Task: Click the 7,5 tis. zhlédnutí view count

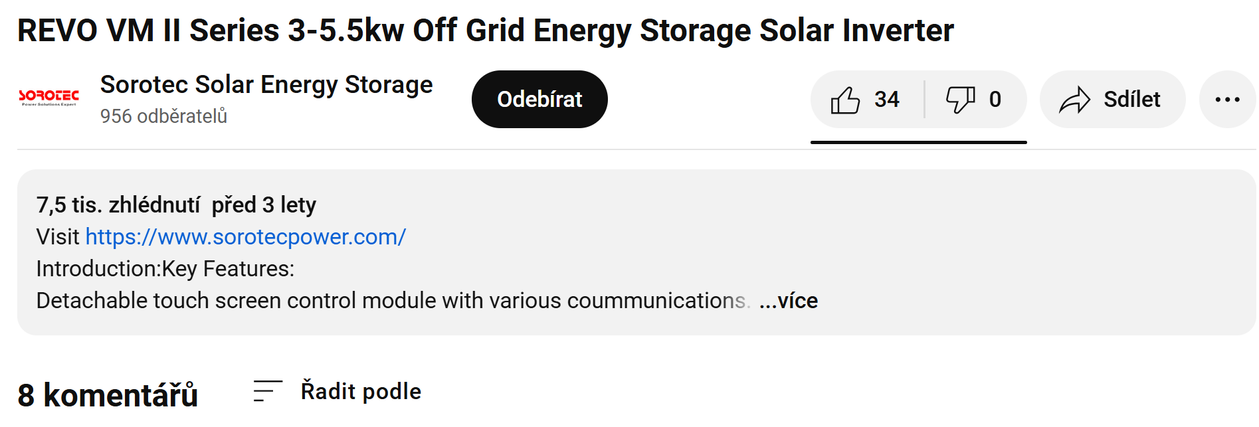Action: click(118, 205)
